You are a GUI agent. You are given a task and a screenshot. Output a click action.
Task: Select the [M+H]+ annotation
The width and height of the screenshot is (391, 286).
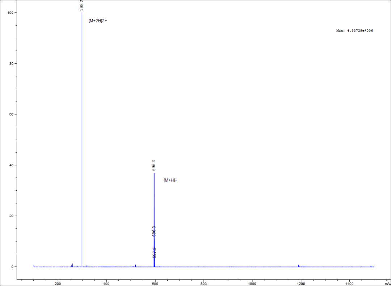[x=170, y=180]
